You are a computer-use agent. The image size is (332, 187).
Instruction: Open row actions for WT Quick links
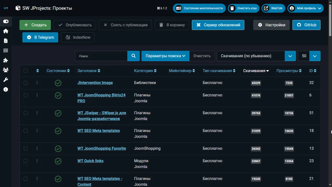(37, 161)
